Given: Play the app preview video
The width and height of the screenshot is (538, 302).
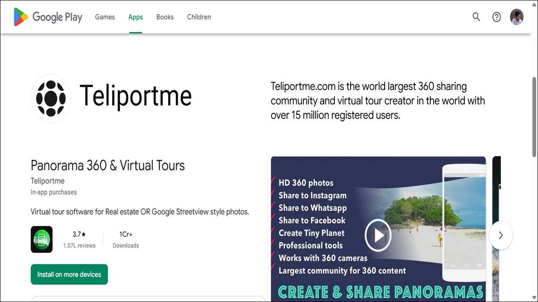Looking at the screenshot, I should (378, 235).
